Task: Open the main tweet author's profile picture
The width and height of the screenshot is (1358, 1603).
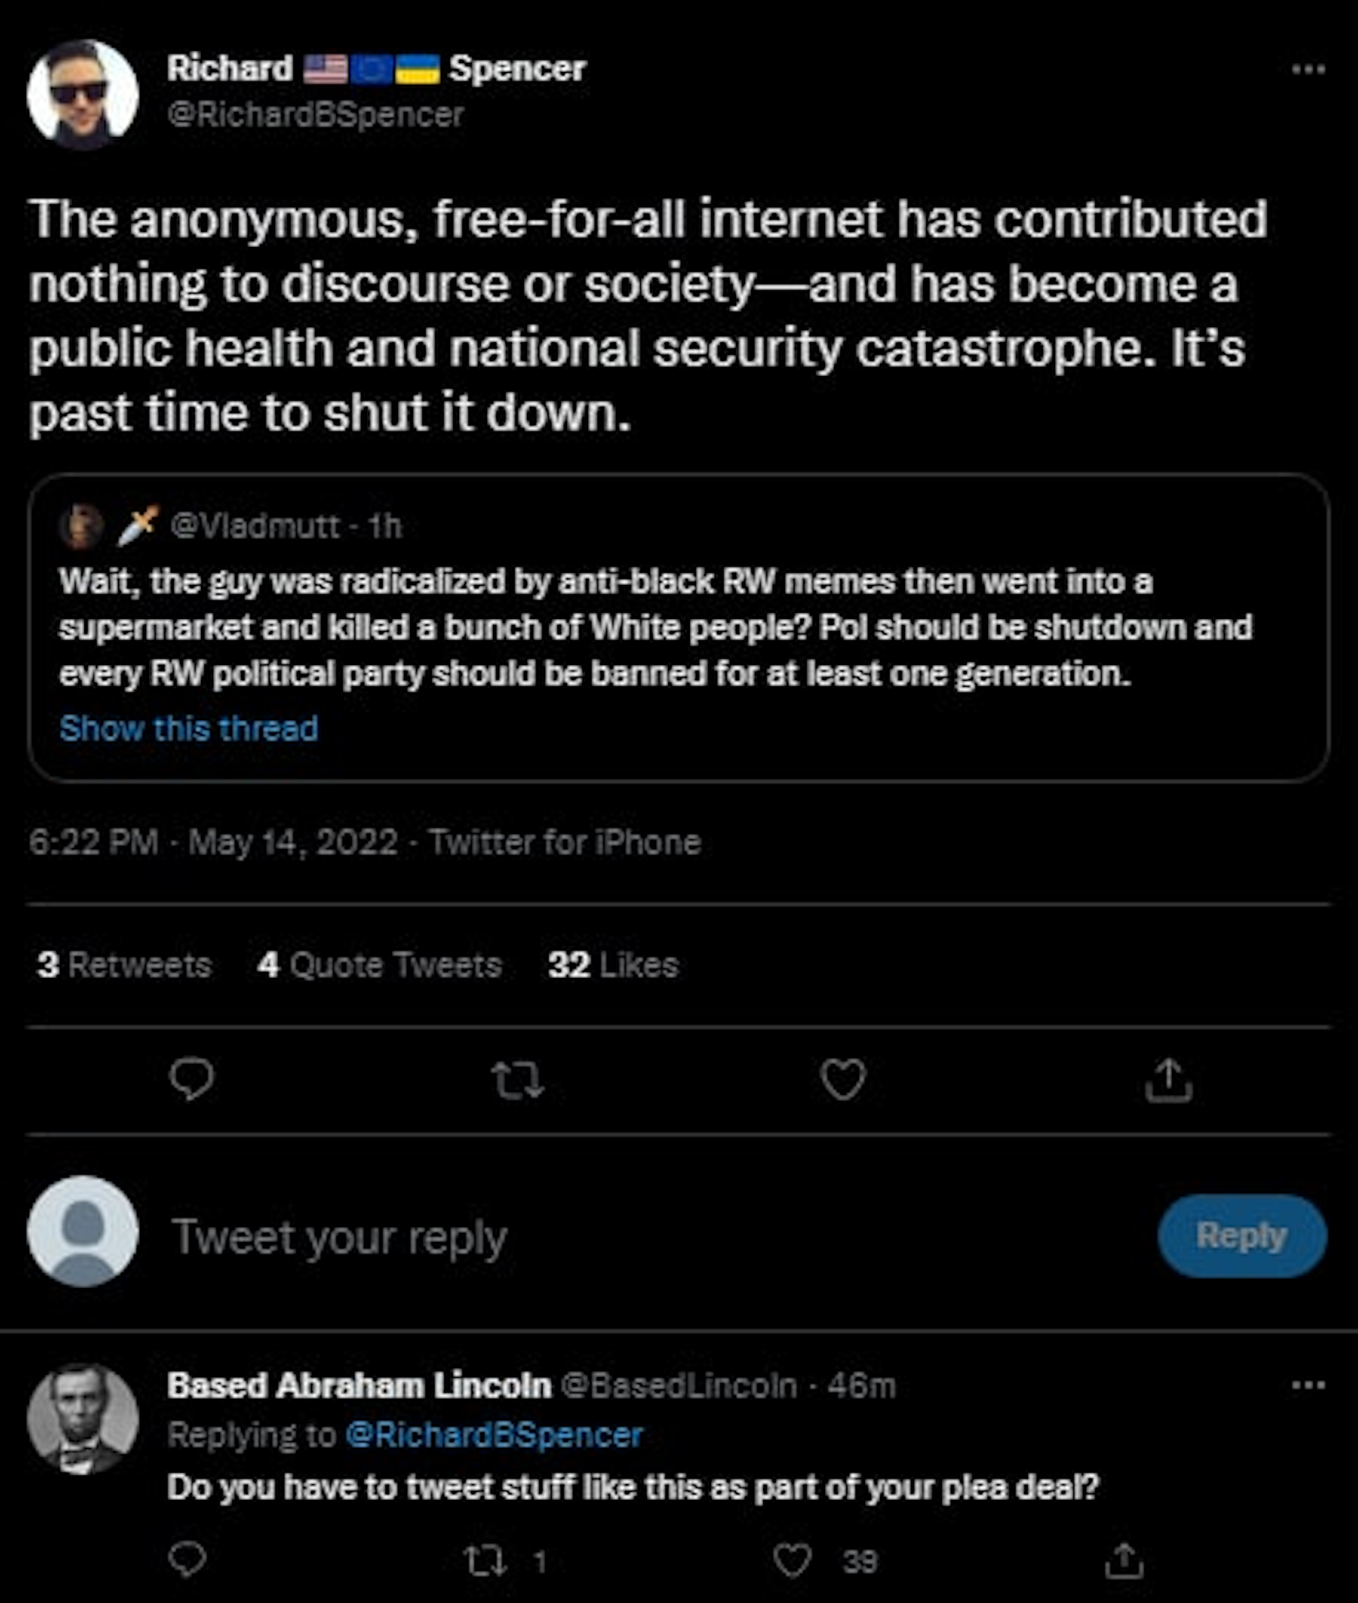Action: [x=82, y=94]
